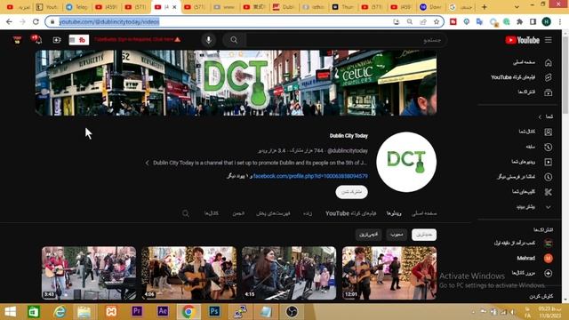Click the white Subscribe button

tap(352, 192)
